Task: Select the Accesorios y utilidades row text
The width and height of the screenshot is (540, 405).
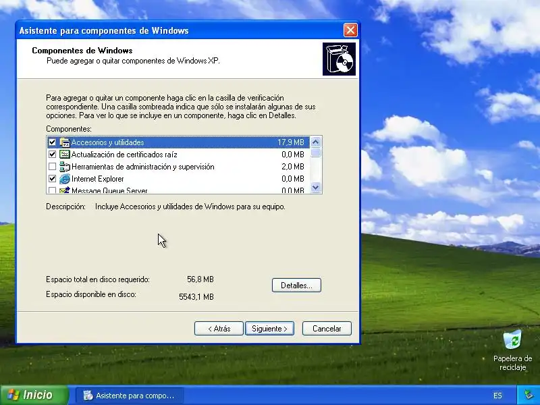Action: click(108, 142)
